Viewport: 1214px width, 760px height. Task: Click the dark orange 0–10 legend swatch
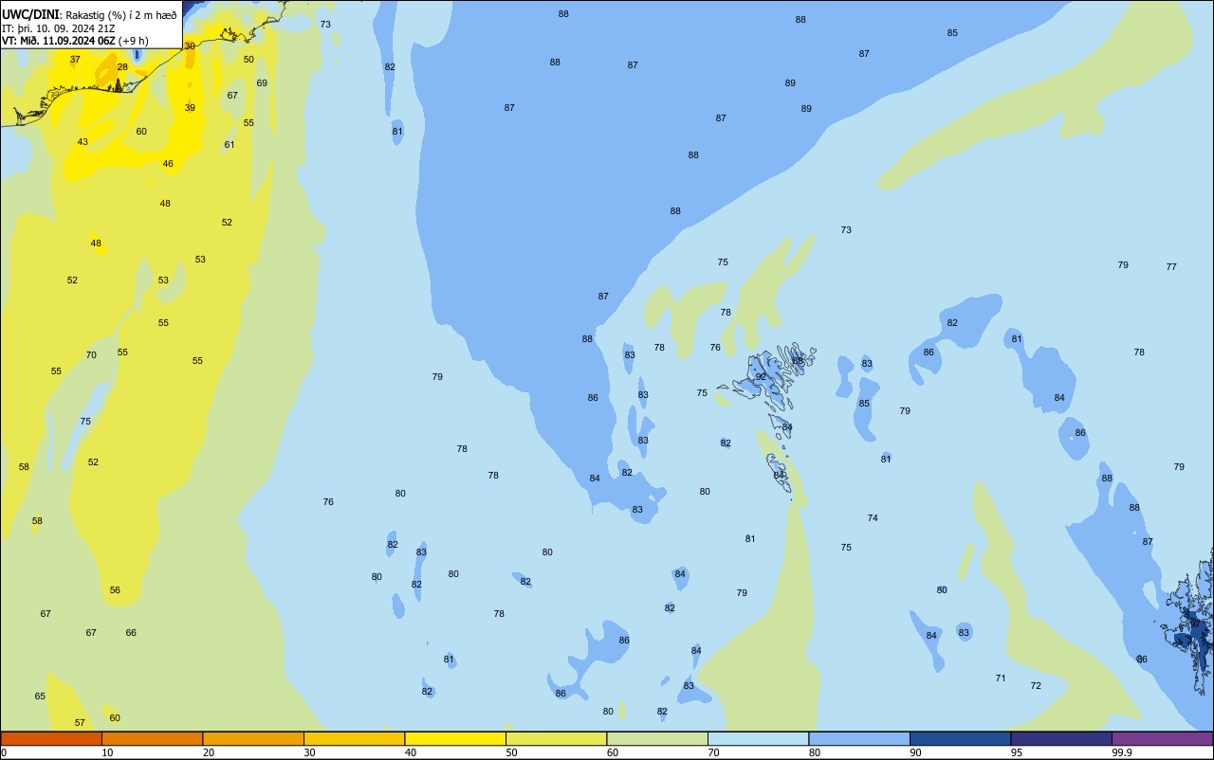pyautogui.click(x=51, y=738)
